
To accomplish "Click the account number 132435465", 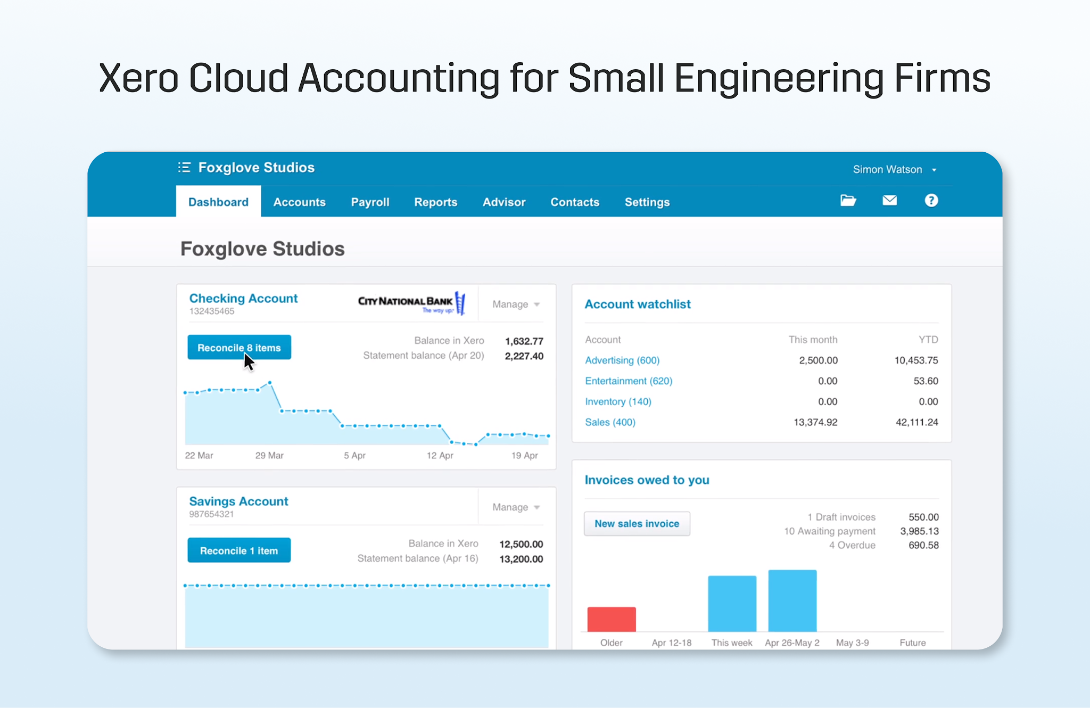I will pyautogui.click(x=212, y=311).
